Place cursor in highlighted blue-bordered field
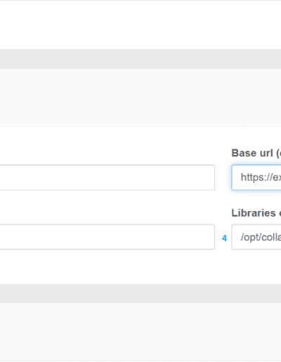The height and width of the screenshot is (362, 281). (256, 177)
